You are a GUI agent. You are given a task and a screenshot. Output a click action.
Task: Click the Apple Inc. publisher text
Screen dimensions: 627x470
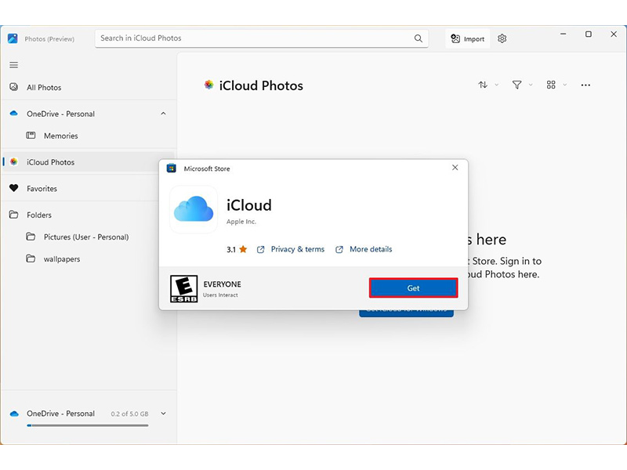point(241,222)
